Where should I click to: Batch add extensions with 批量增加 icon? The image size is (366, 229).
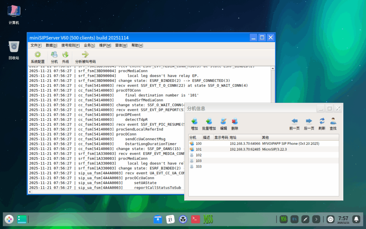coord(209,123)
